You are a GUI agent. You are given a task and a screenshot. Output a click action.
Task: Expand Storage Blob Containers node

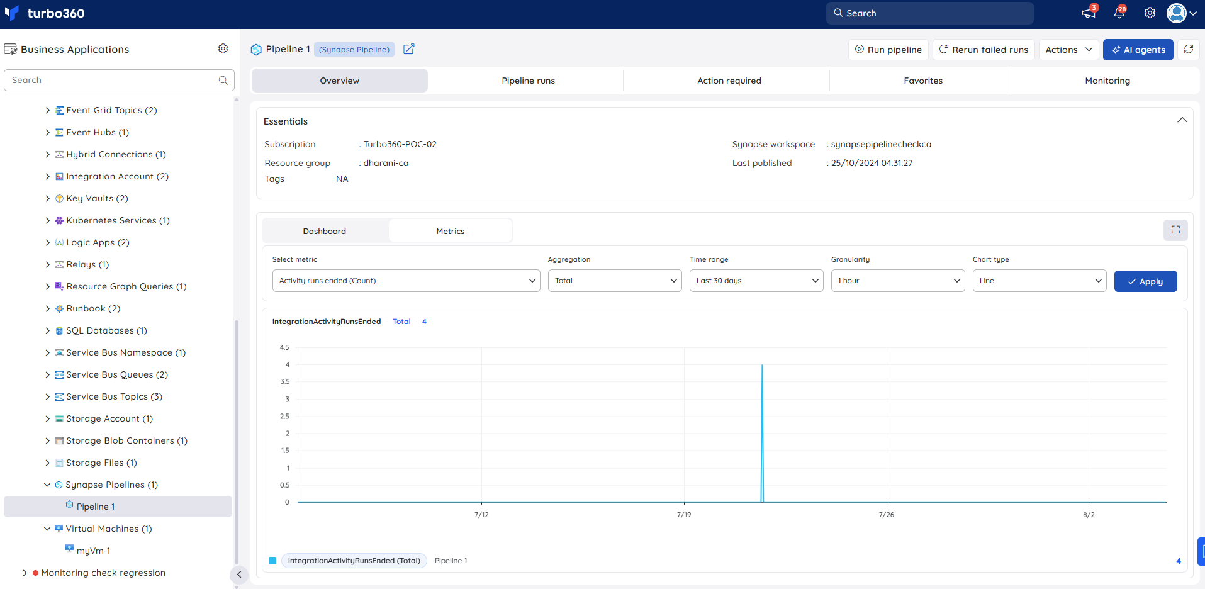click(x=47, y=440)
